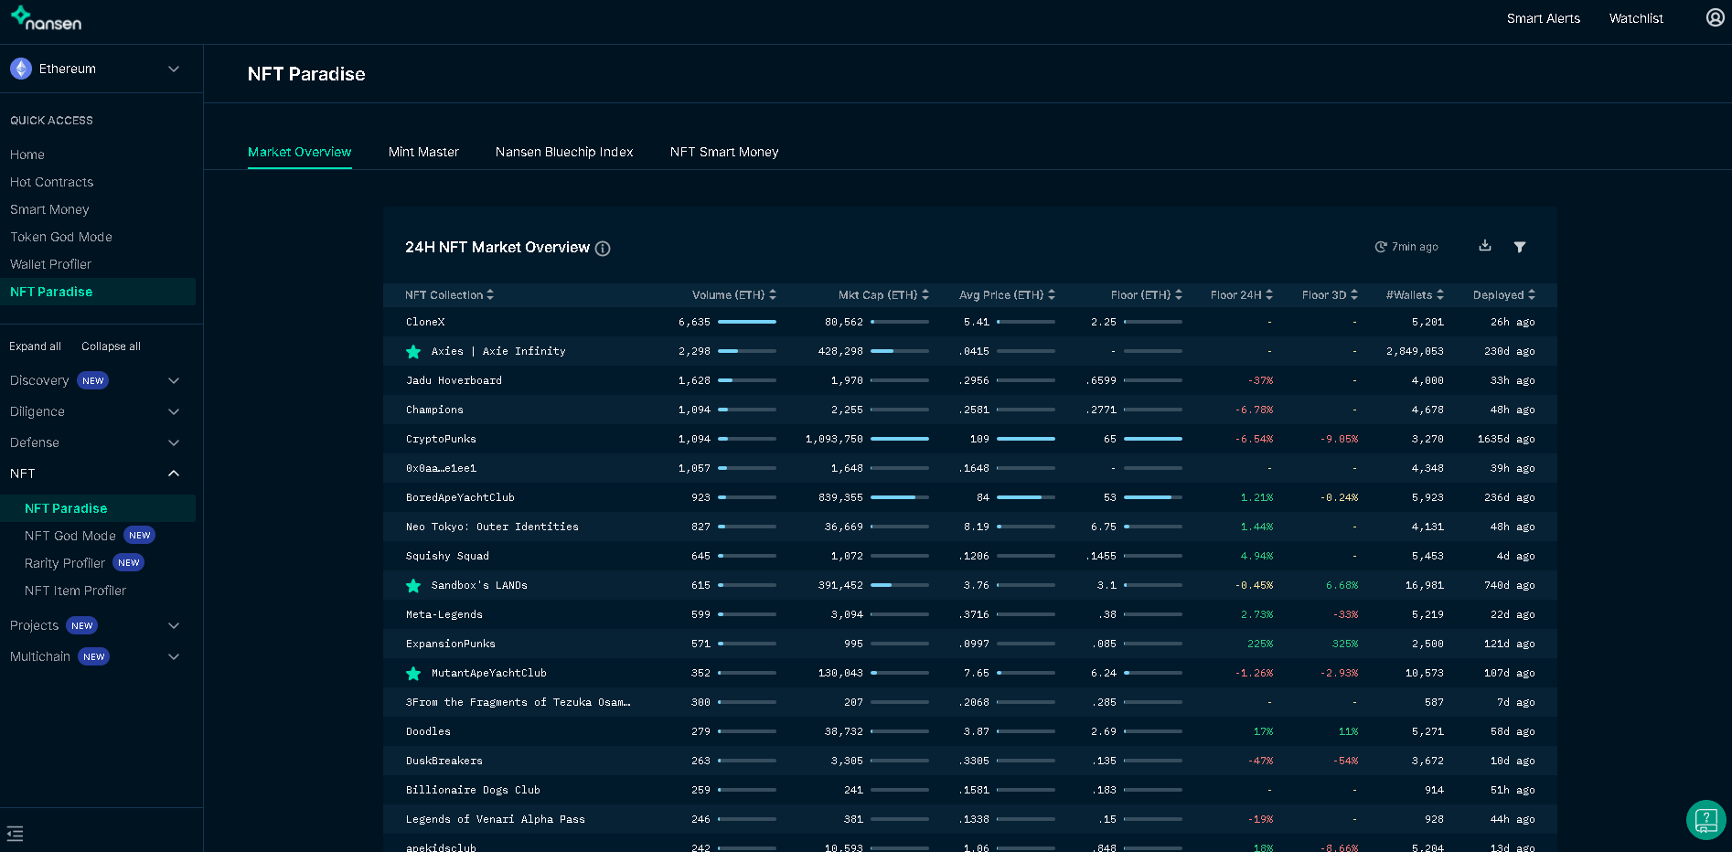The image size is (1732, 852).
Task: Open Watchlist in top bar
Action: (1636, 18)
